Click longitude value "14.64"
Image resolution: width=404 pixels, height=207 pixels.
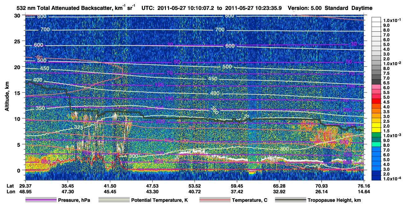point(364,192)
